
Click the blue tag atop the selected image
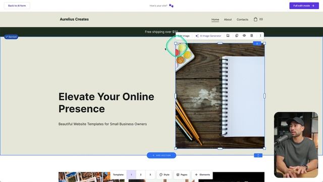257,43
